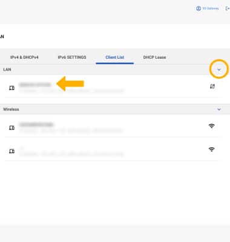Open the user account icon in the header

click(199, 8)
